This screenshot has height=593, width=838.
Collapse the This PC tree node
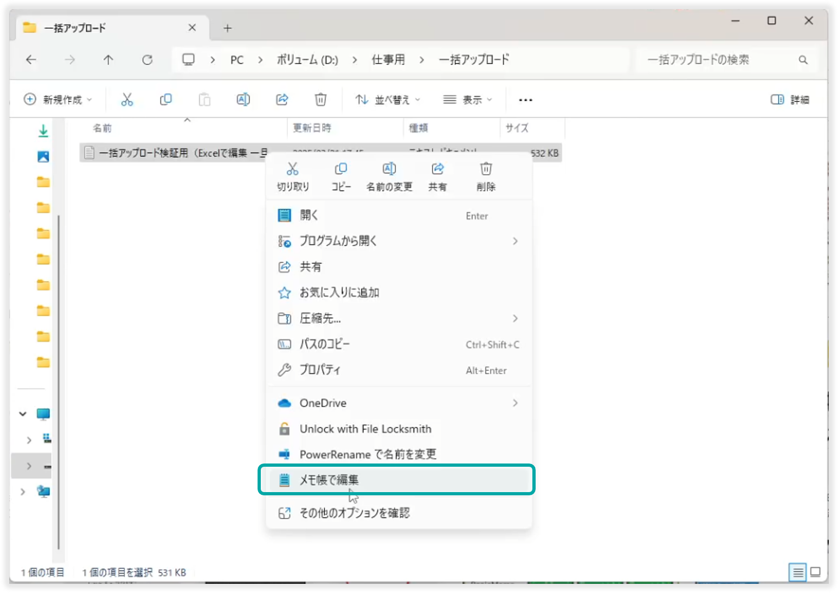(x=23, y=414)
